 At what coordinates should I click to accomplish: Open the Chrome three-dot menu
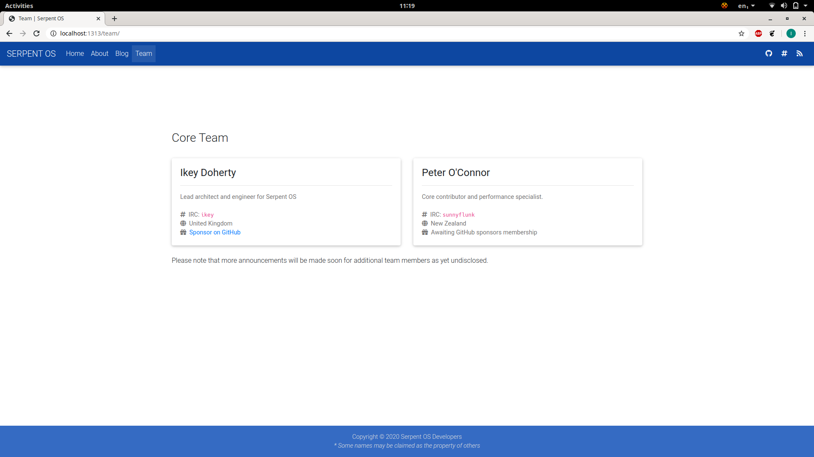pyautogui.click(x=805, y=33)
